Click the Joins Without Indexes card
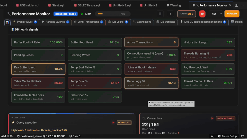The image size is (247, 139). [x=151, y=69]
